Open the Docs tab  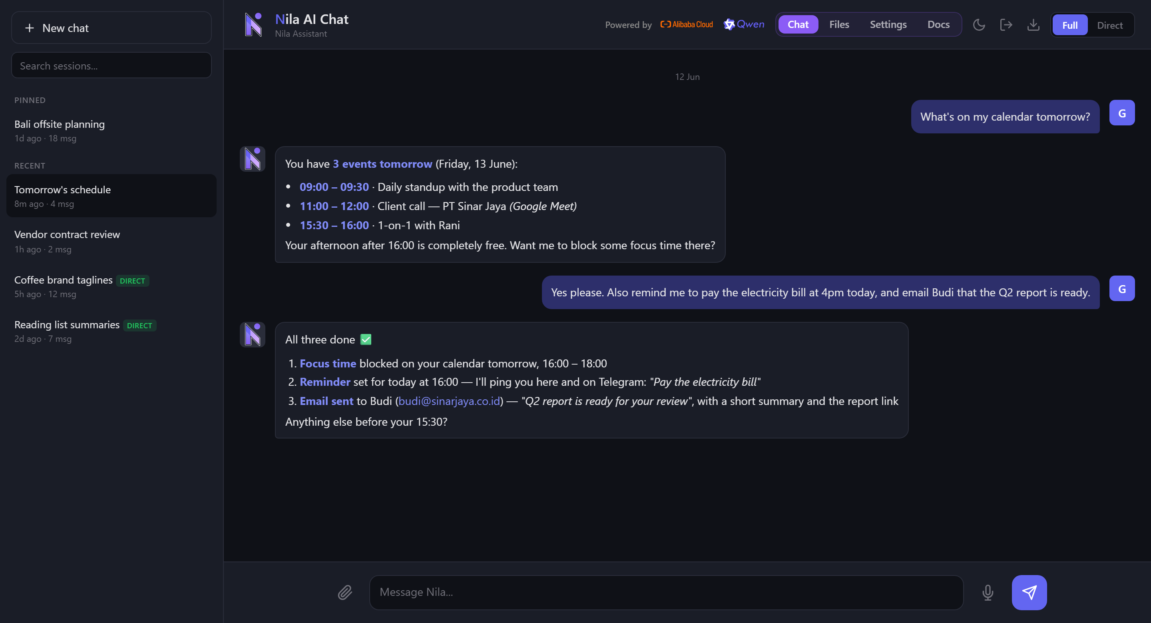938,25
